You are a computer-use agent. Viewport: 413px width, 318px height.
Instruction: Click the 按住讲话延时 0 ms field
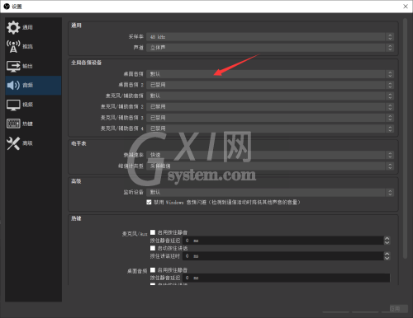click(x=283, y=256)
